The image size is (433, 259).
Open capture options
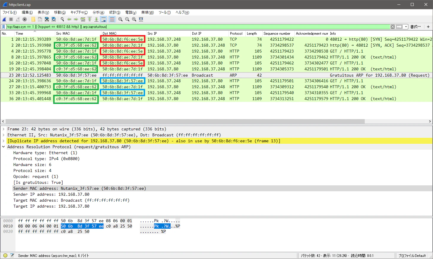[x=25, y=19]
